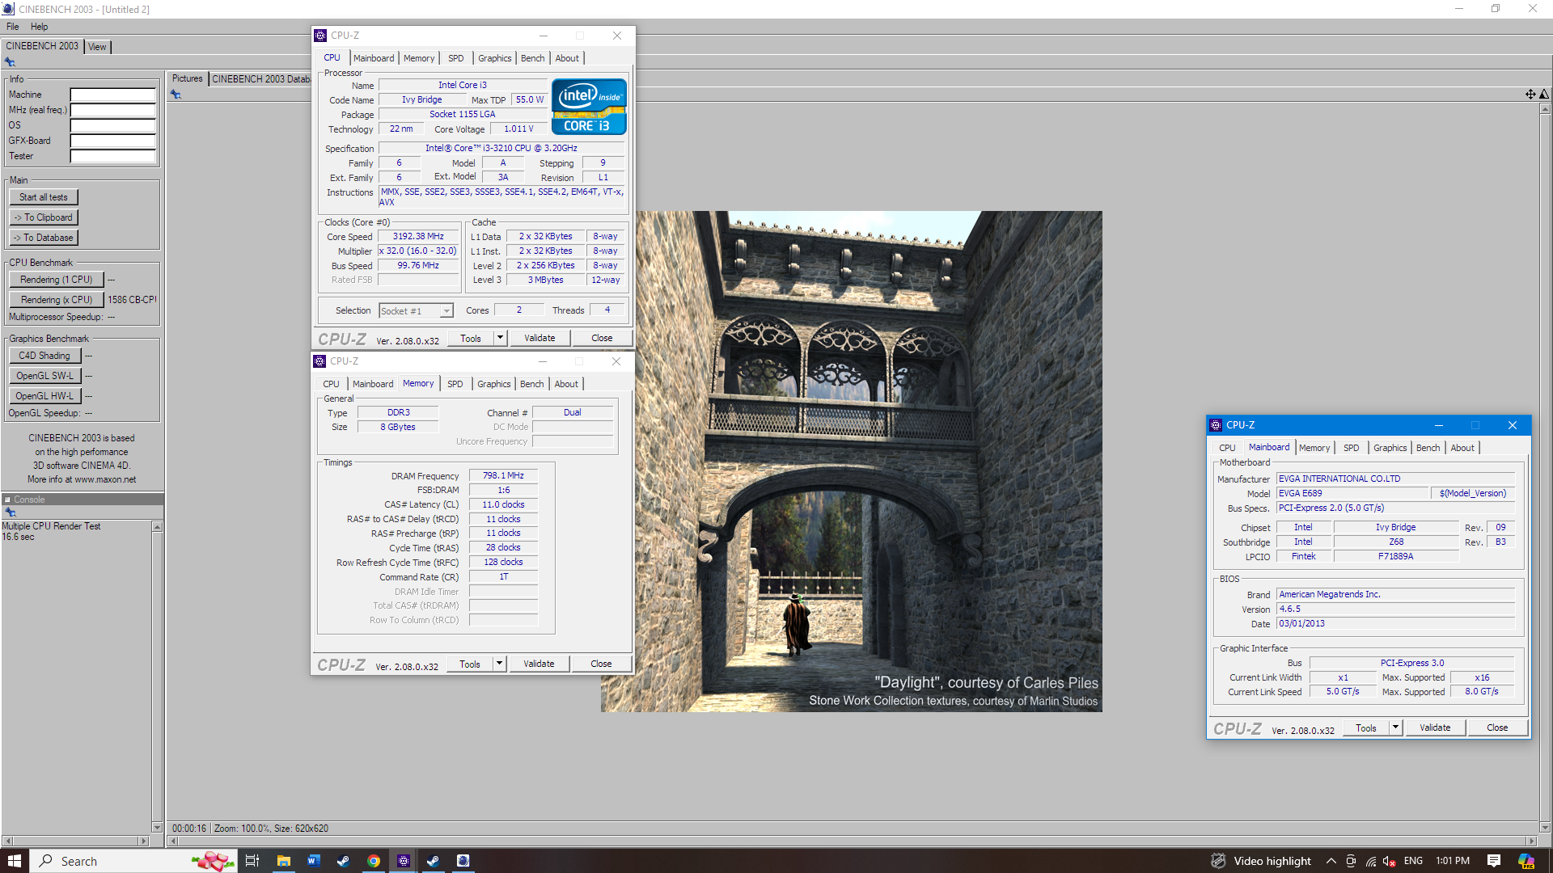Run Rendering (1 CPU) benchmark
Screen dimensions: 1553x873
point(57,280)
